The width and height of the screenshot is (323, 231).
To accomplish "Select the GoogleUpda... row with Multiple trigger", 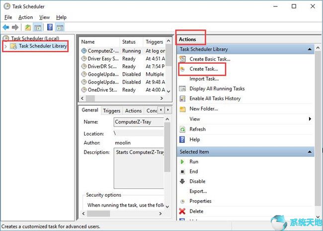I will [x=123, y=74].
